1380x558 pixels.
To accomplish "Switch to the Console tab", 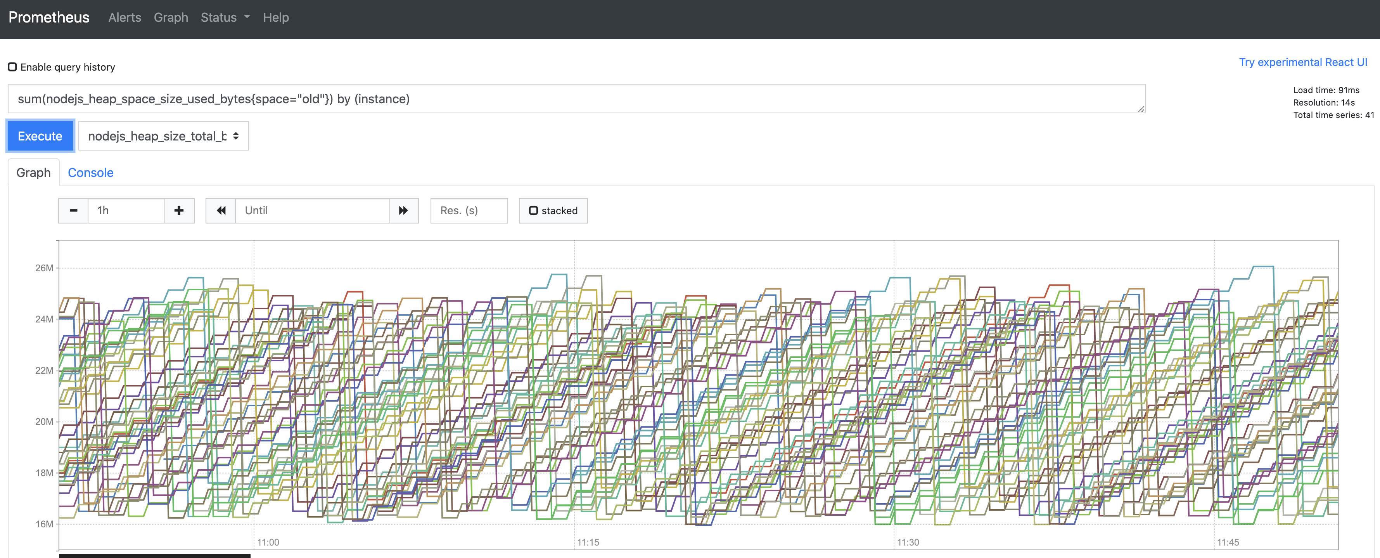I will click(90, 173).
